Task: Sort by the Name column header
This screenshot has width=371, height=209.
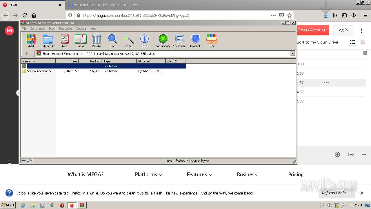Action: click(38, 61)
